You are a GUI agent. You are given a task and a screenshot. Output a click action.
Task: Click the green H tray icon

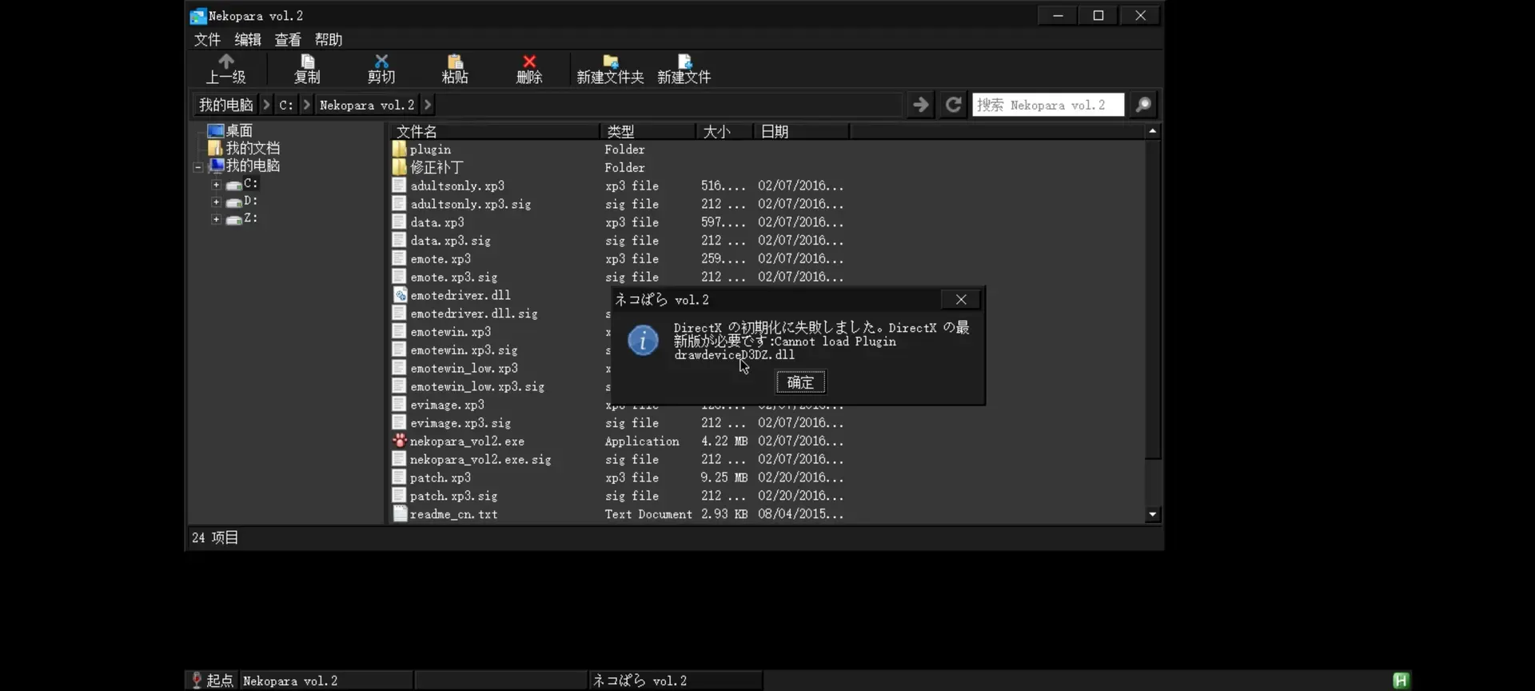[x=1401, y=681]
